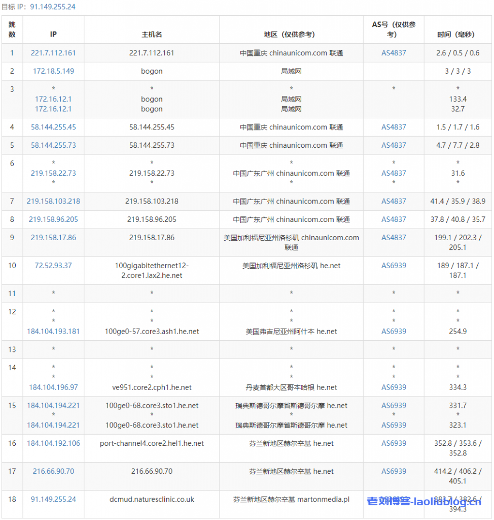Click hop 7 link 219.158.103.218
494x520 pixels.
(53, 201)
